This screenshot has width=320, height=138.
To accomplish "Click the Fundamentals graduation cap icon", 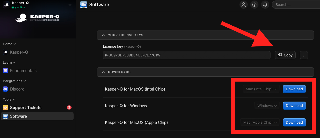I will coord(5,71).
